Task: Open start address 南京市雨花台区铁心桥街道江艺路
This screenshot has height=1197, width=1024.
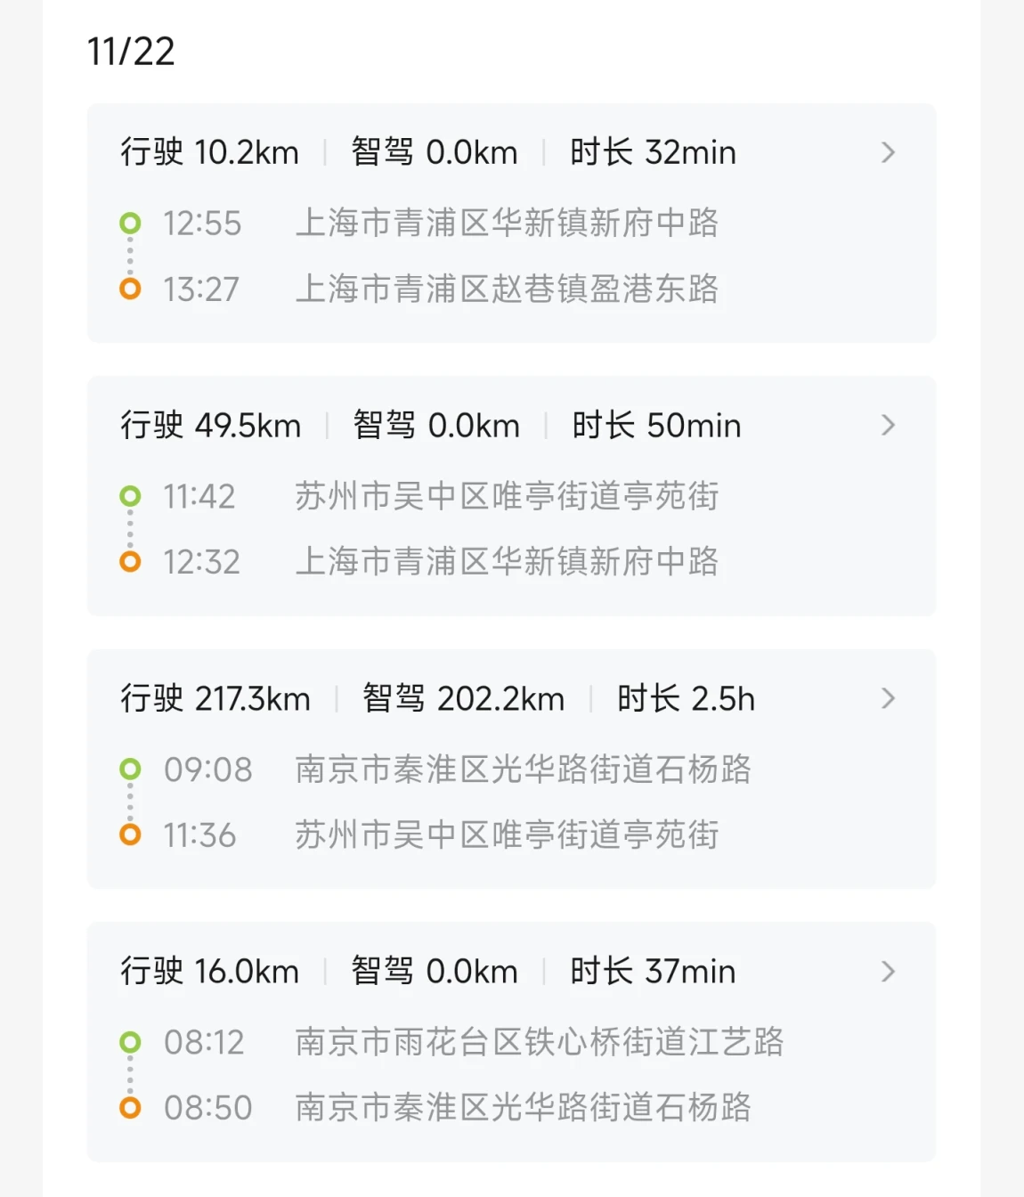Action: coord(539,1042)
